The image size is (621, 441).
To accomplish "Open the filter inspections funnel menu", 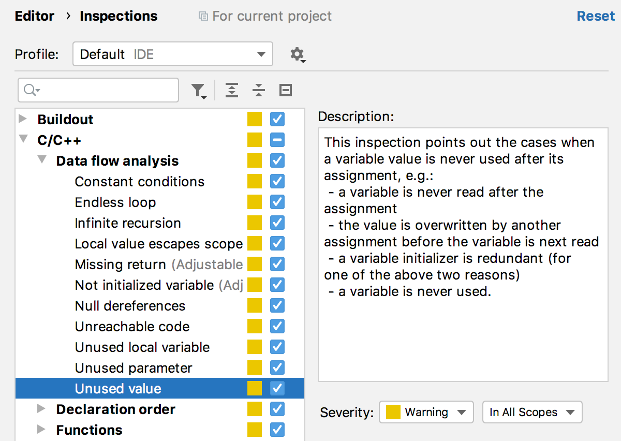I will pos(199,91).
